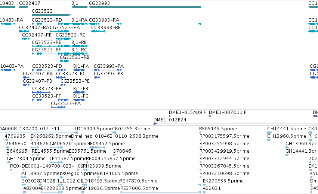The image size is (318, 194).
Task: Click the CG33523-RC transcript label
Action: [71, 35]
